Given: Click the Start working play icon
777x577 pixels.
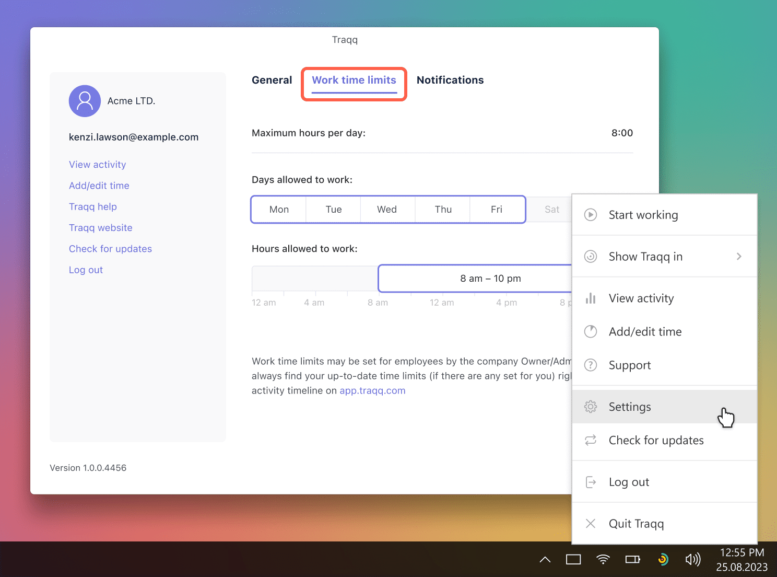Looking at the screenshot, I should pyautogui.click(x=591, y=215).
